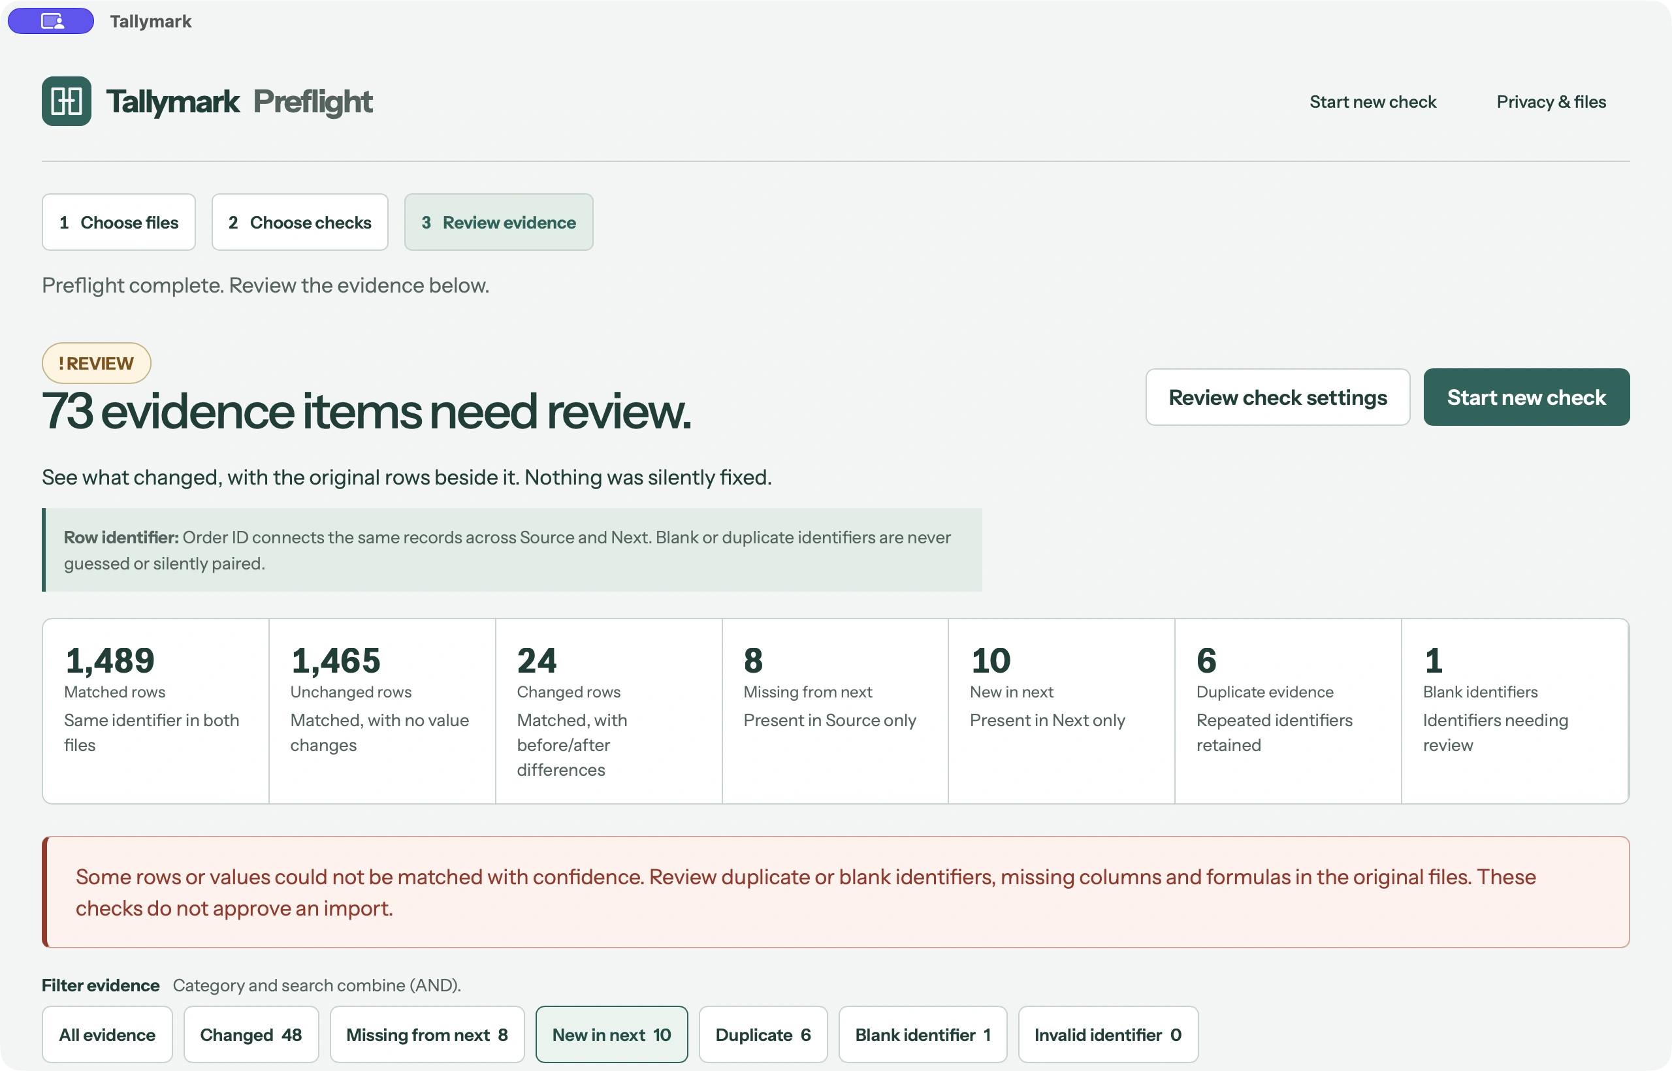The width and height of the screenshot is (1672, 1071).
Task: Open the Start new check header link
Action: [1372, 101]
